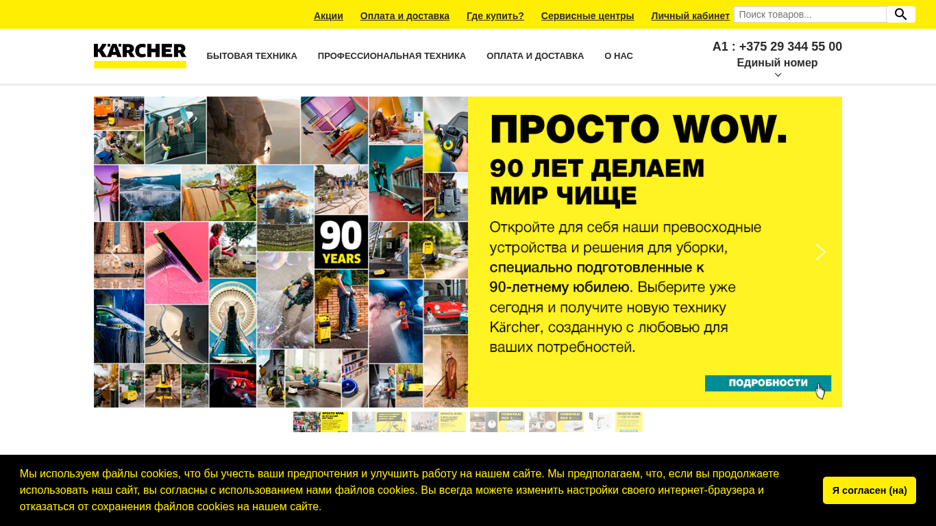This screenshot has height=526, width=936.
Task: Go to the Kärcher logo homepage
Action: 140,55
